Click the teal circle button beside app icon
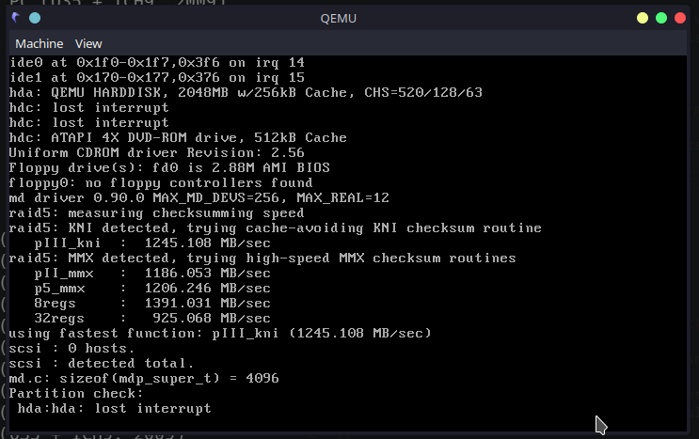 35,18
